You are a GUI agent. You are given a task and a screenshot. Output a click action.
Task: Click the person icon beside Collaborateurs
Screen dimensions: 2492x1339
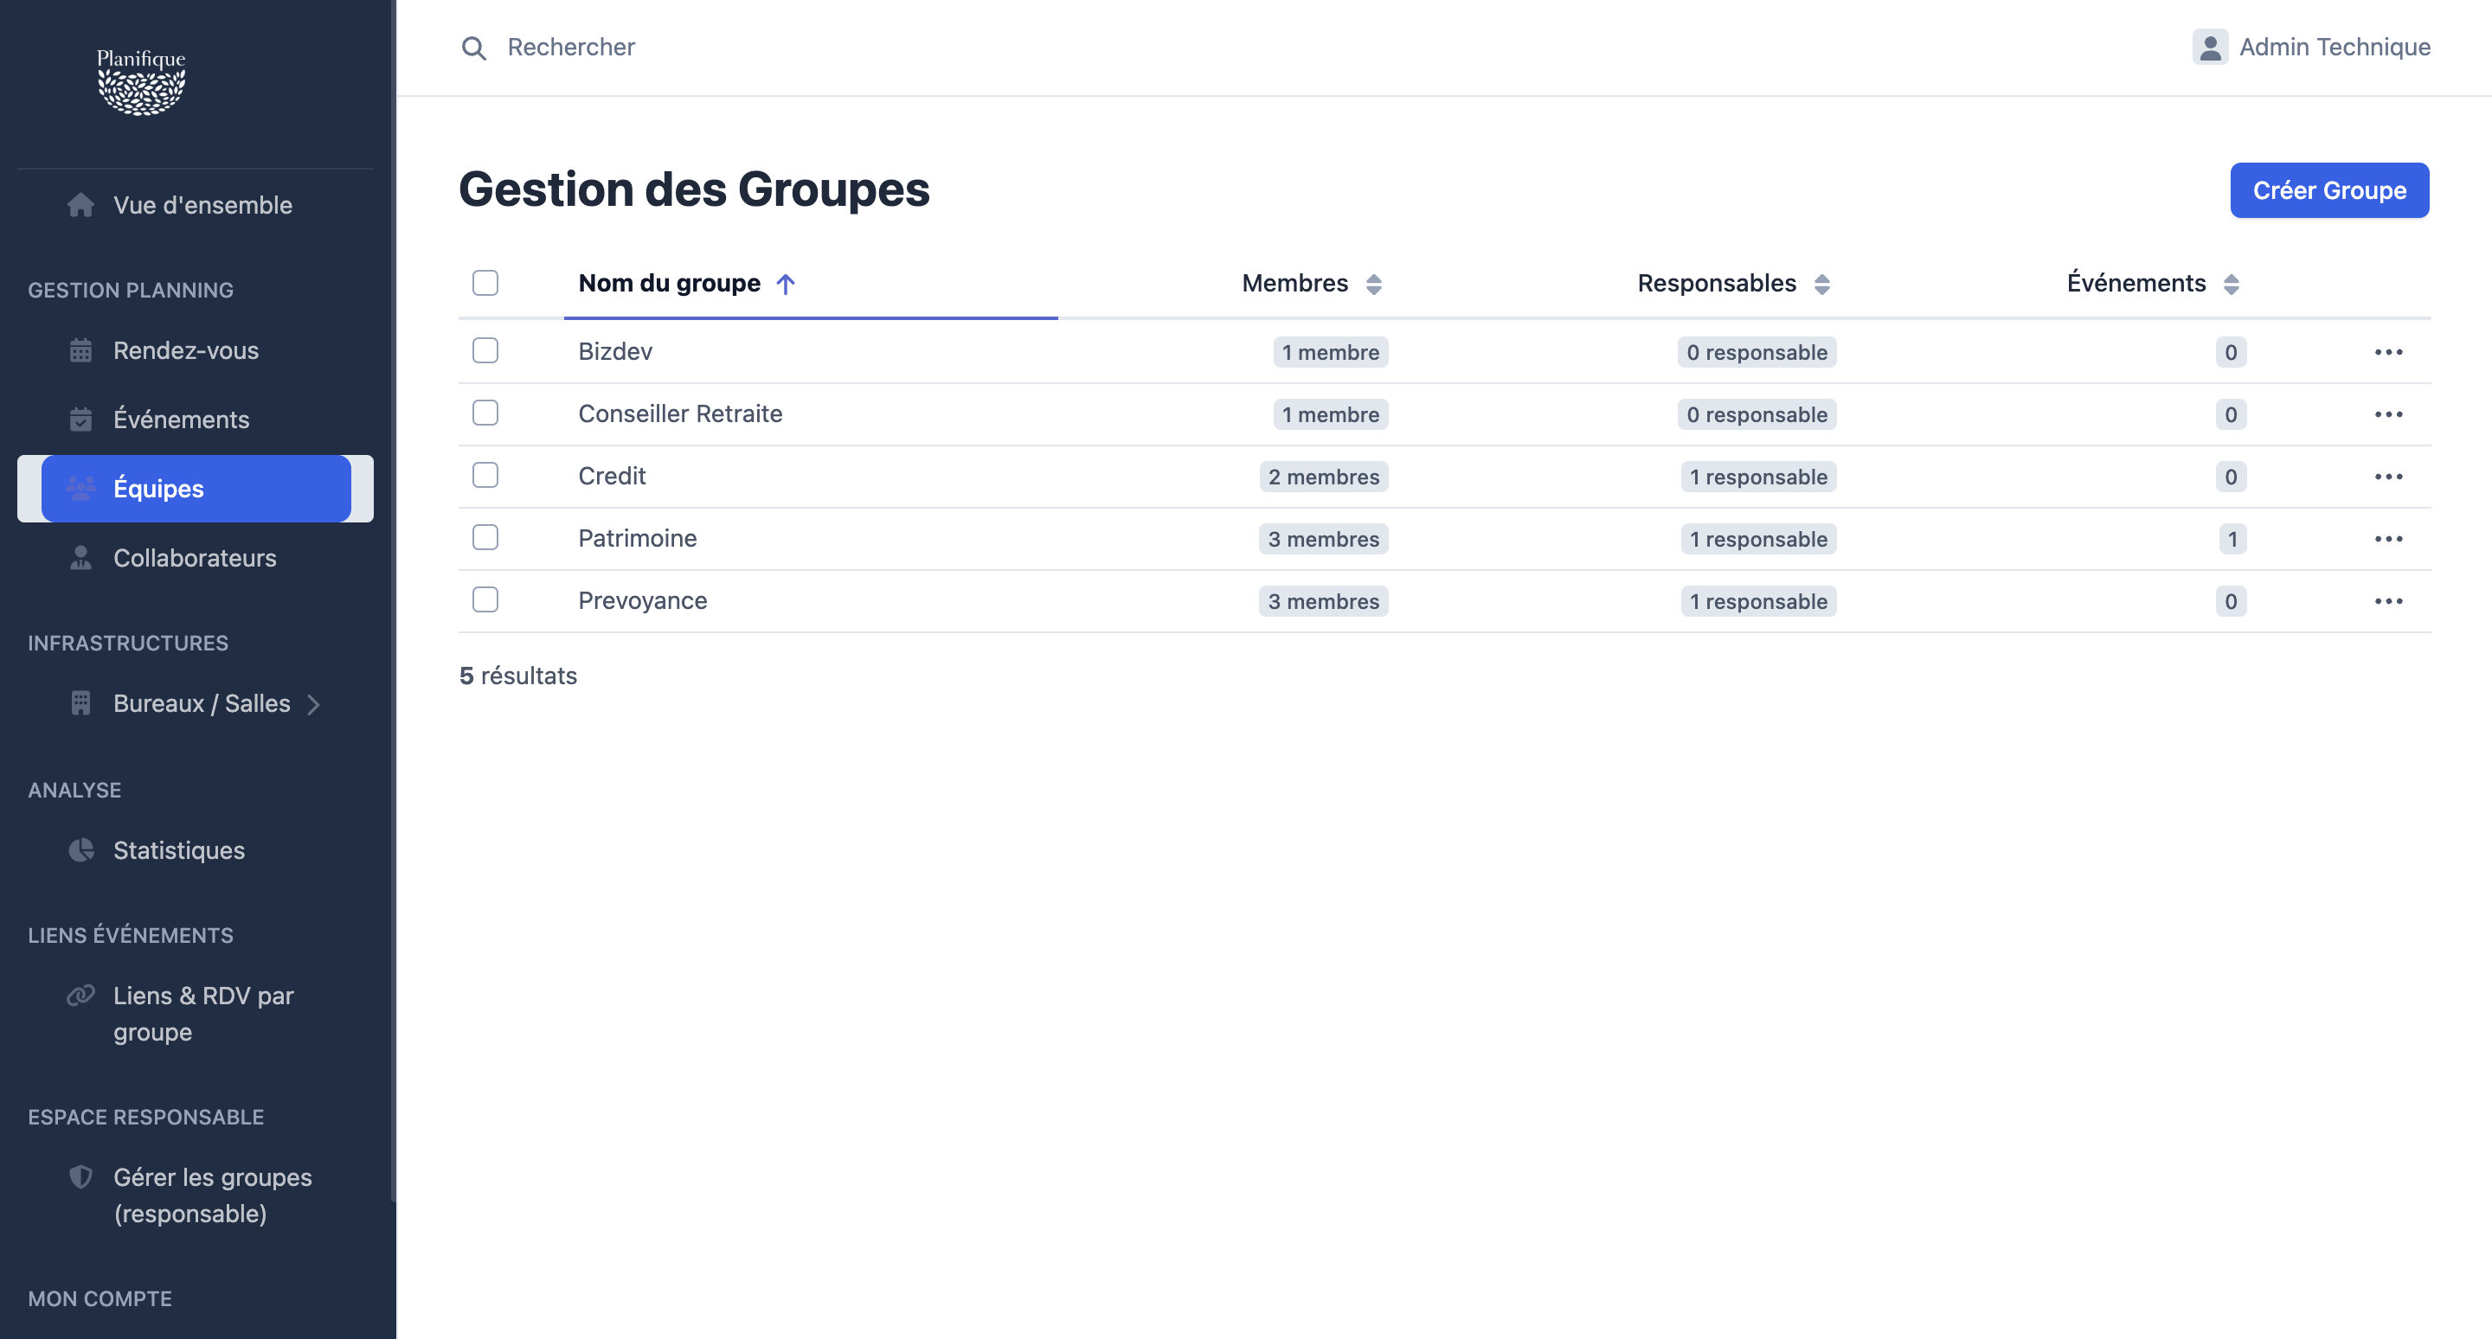pos(81,558)
